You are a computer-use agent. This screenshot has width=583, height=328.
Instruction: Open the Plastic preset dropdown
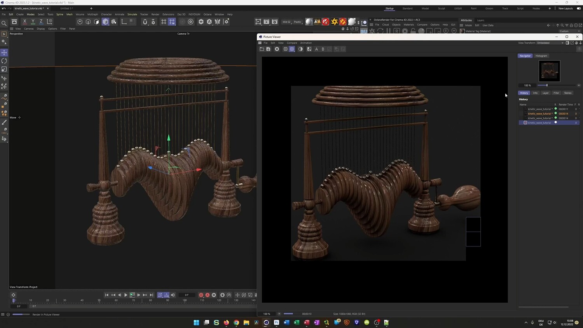pyautogui.click(x=297, y=22)
